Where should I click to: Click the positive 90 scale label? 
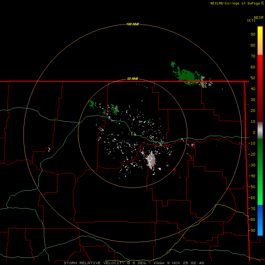(253, 34)
